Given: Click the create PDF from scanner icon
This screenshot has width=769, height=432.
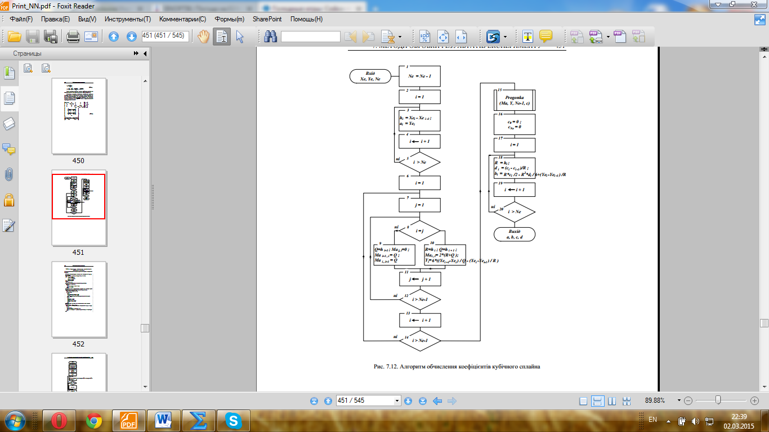Looking at the screenshot, I should [596, 37].
